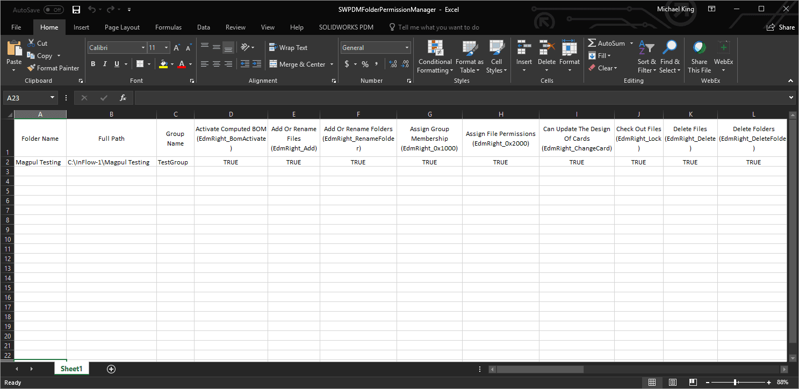799x389 pixels.
Task: Open the File menu
Action: pos(16,27)
